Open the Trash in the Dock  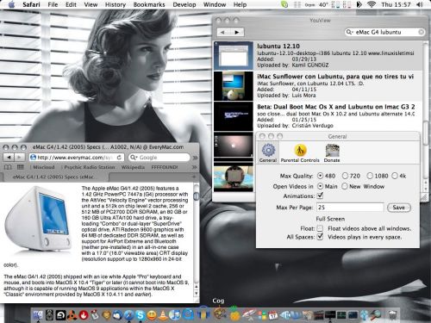click(392, 315)
